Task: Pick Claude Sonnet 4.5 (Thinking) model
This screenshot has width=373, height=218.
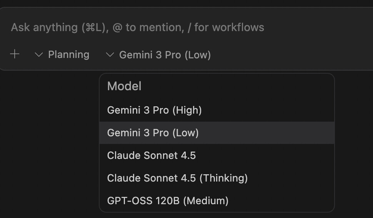Action: [217, 178]
